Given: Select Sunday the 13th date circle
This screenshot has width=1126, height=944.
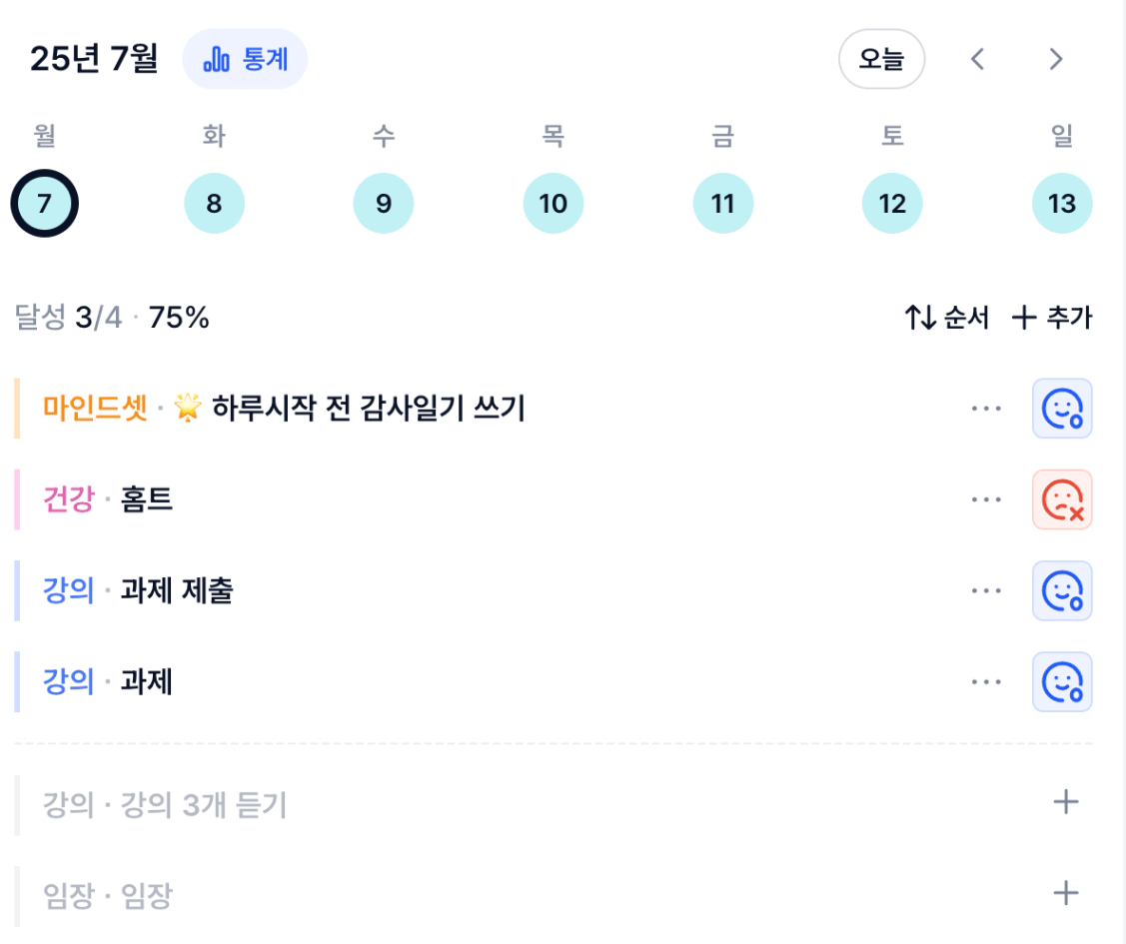Looking at the screenshot, I should 1061,203.
